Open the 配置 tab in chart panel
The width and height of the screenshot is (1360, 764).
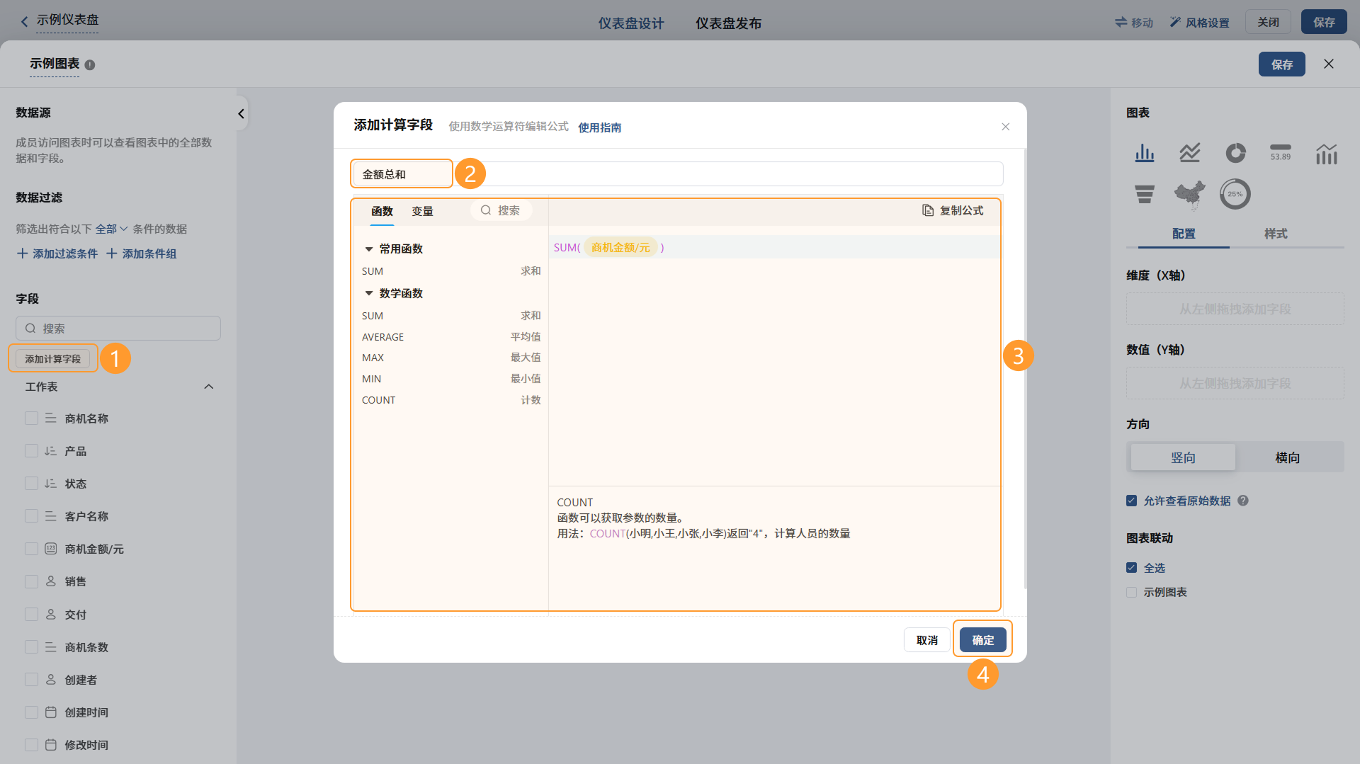tap(1184, 234)
